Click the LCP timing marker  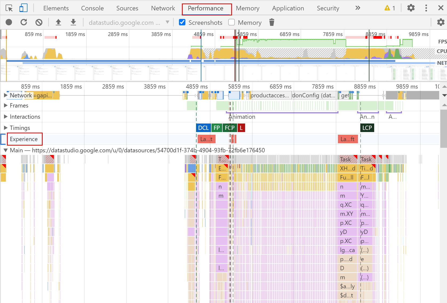[x=367, y=128]
